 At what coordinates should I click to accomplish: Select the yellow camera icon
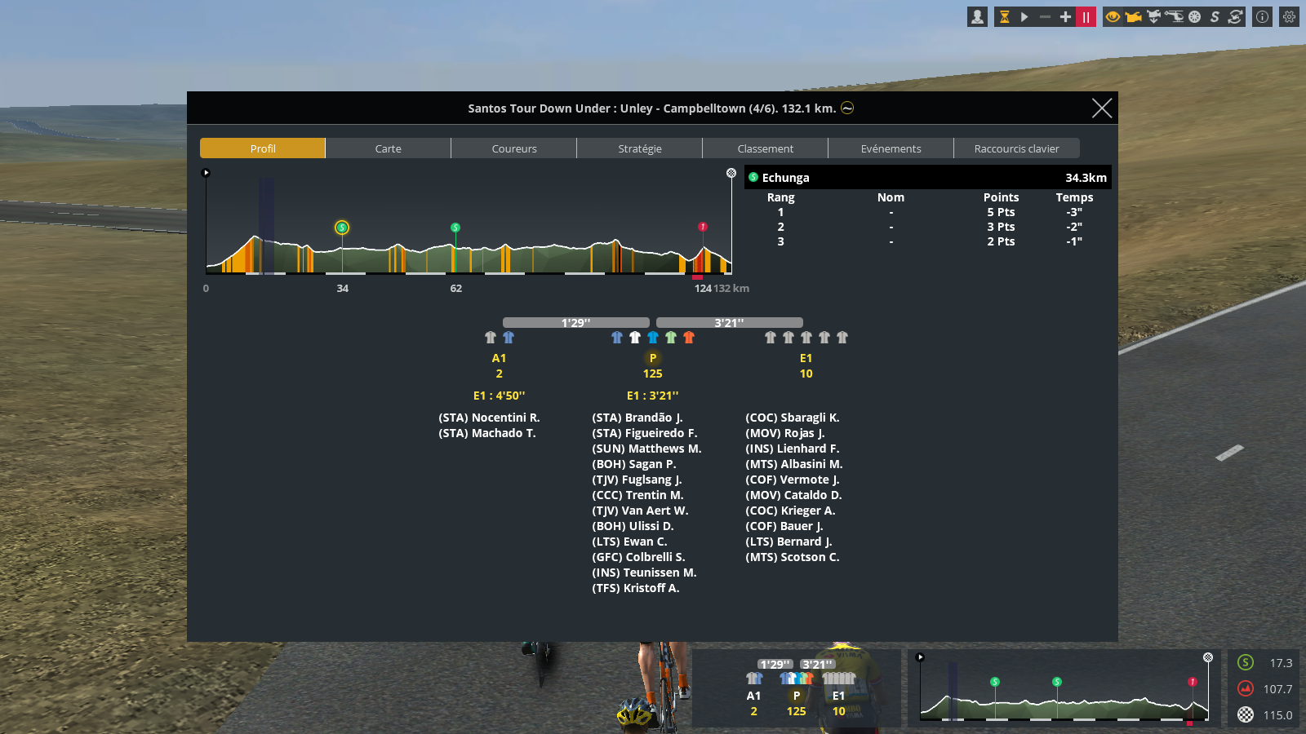point(1133,16)
